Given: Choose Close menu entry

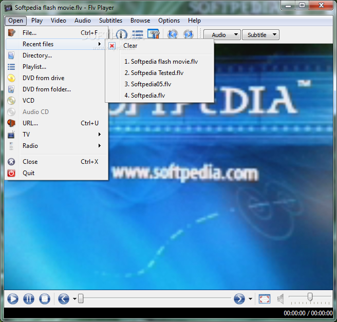Looking at the screenshot, I should tap(57, 162).
